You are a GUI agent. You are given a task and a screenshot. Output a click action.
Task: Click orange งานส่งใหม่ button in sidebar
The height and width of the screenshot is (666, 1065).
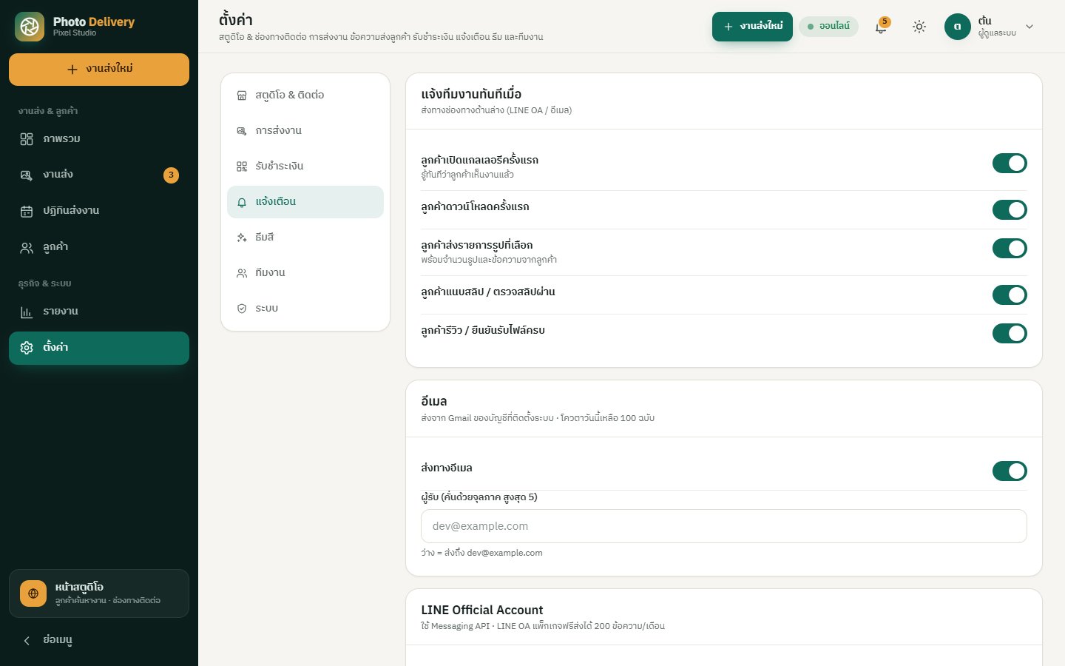(x=99, y=70)
